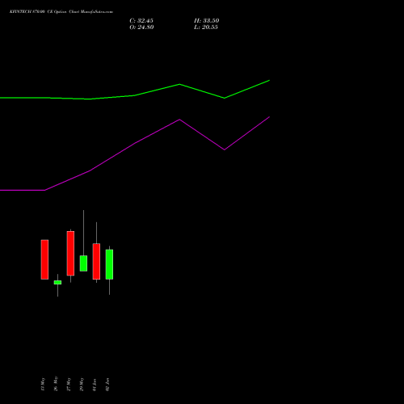Click the 27 May date axis label
The image size is (404, 404).
[x=69, y=384]
